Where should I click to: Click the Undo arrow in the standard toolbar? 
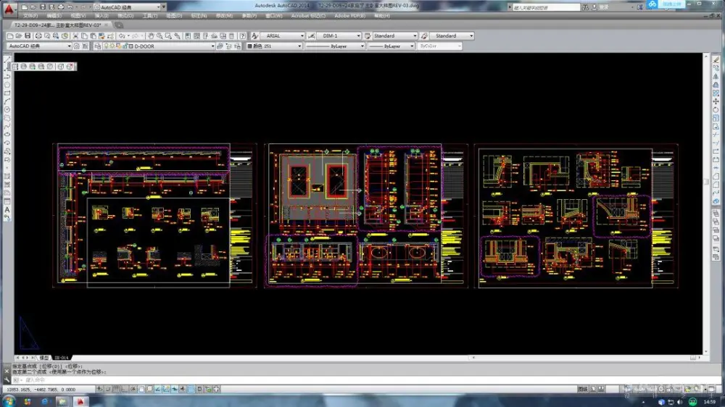[123, 35]
